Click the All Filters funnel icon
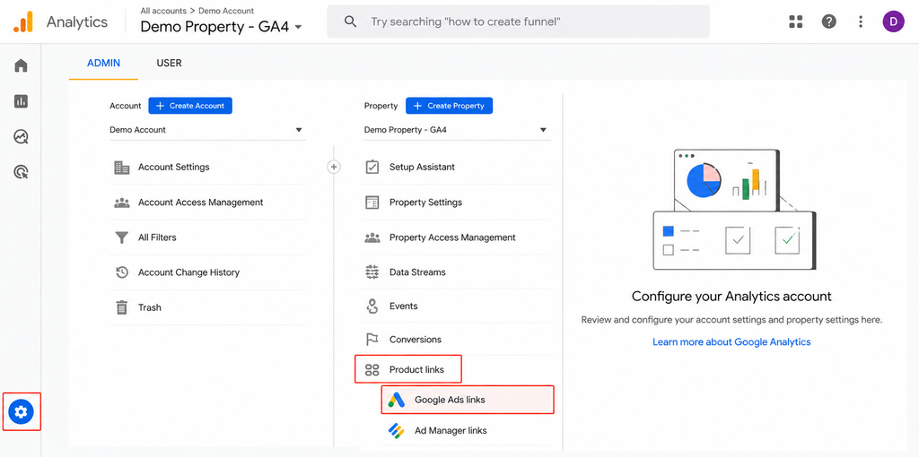Viewport: 919px width, 457px height. [122, 237]
